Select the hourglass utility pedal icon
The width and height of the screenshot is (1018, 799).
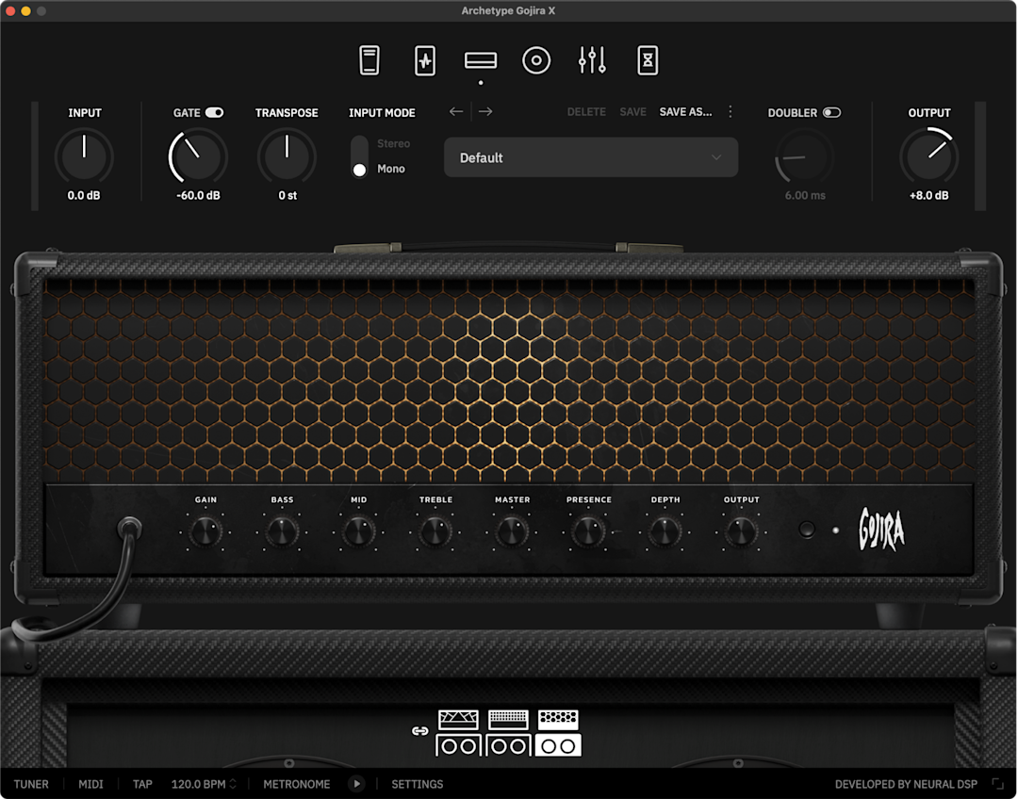(648, 59)
